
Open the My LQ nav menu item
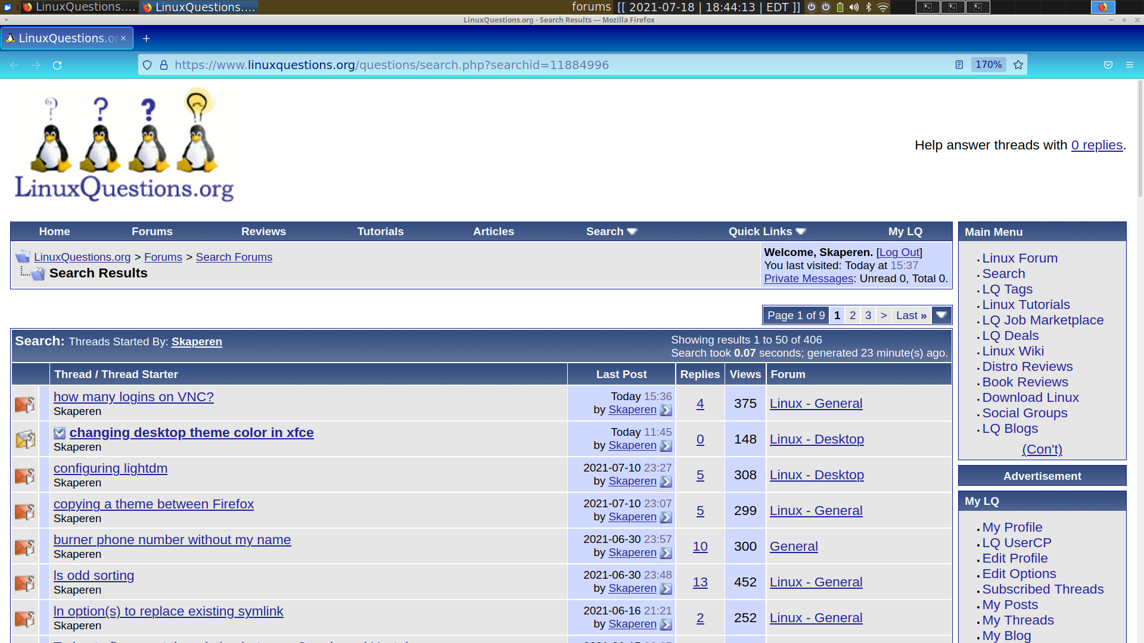tap(905, 232)
